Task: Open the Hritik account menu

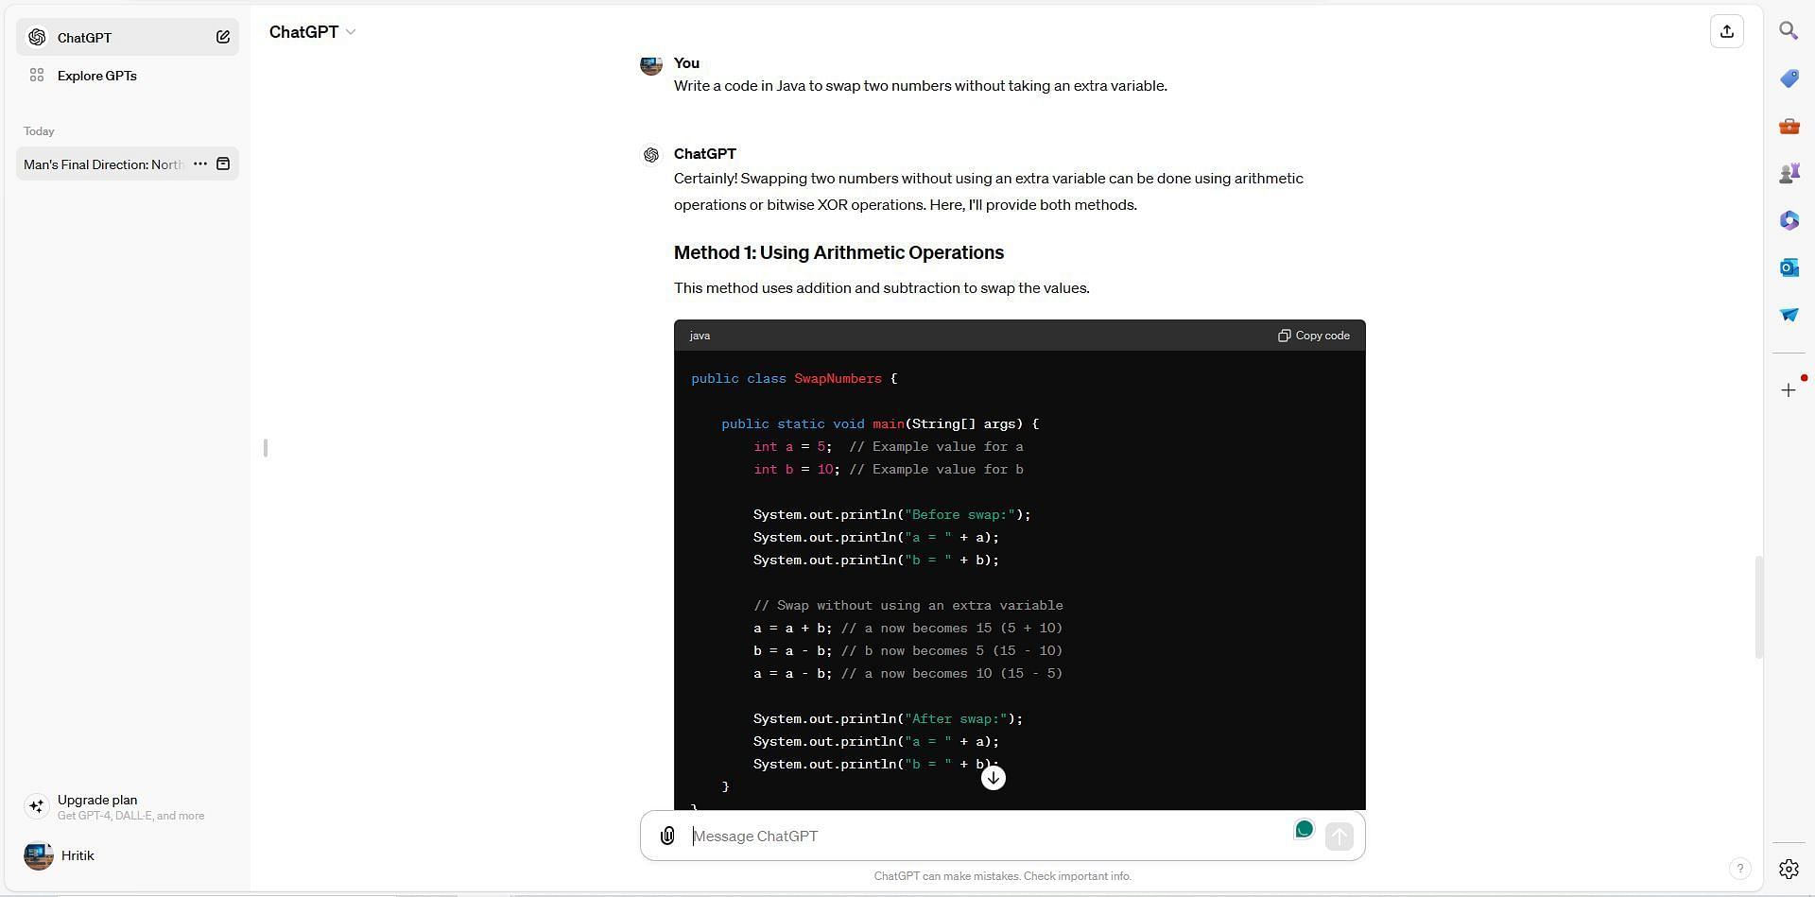Action: coord(128,855)
